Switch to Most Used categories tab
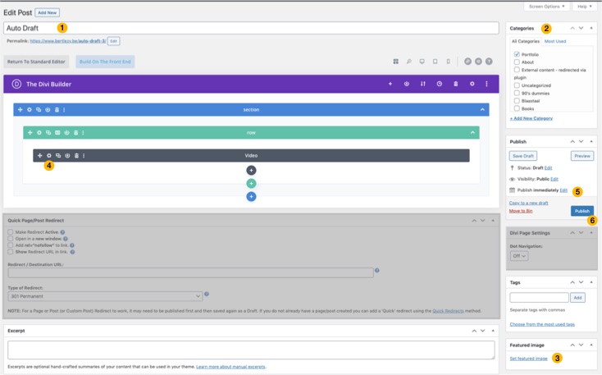The width and height of the screenshot is (602, 375). 555,40
